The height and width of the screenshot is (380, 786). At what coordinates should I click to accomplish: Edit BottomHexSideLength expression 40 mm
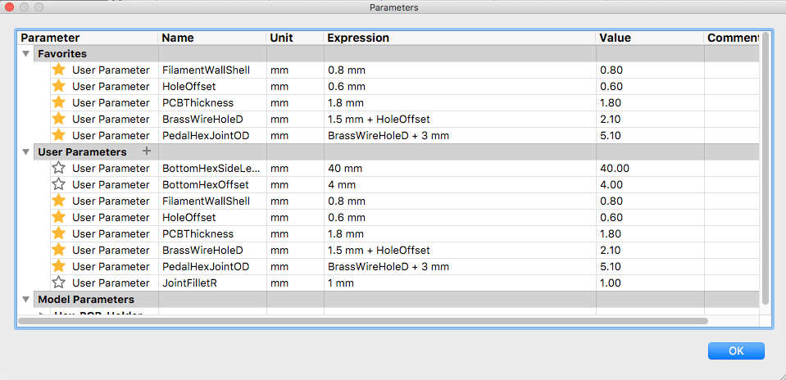tap(346, 168)
